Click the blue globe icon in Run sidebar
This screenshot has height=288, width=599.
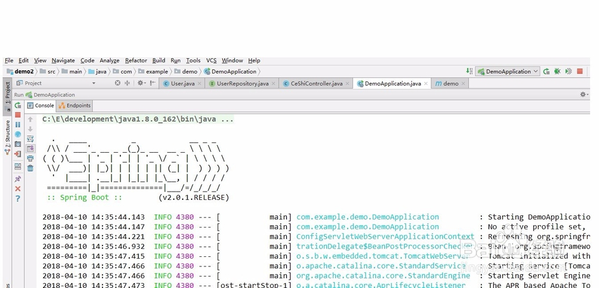click(x=17, y=135)
